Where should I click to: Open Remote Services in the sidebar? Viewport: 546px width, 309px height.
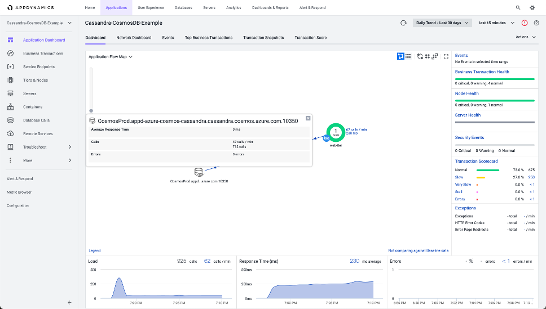[38, 133]
